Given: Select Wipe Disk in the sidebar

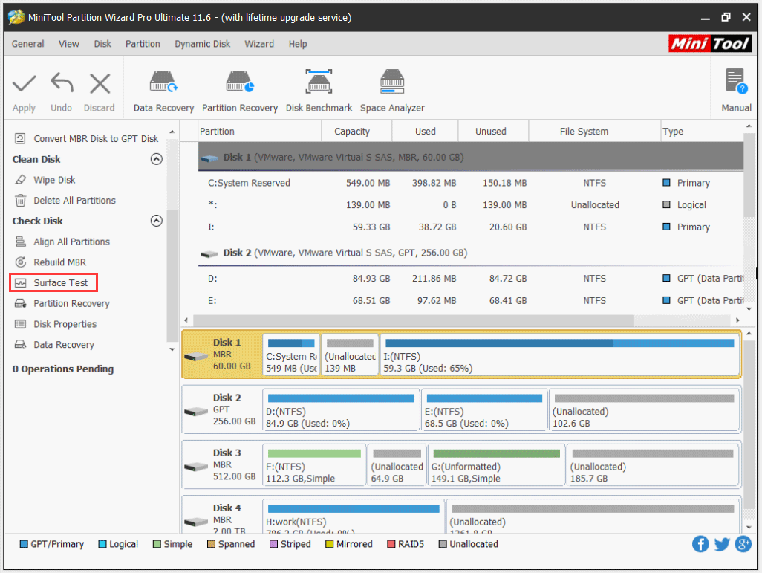Looking at the screenshot, I should pos(54,180).
